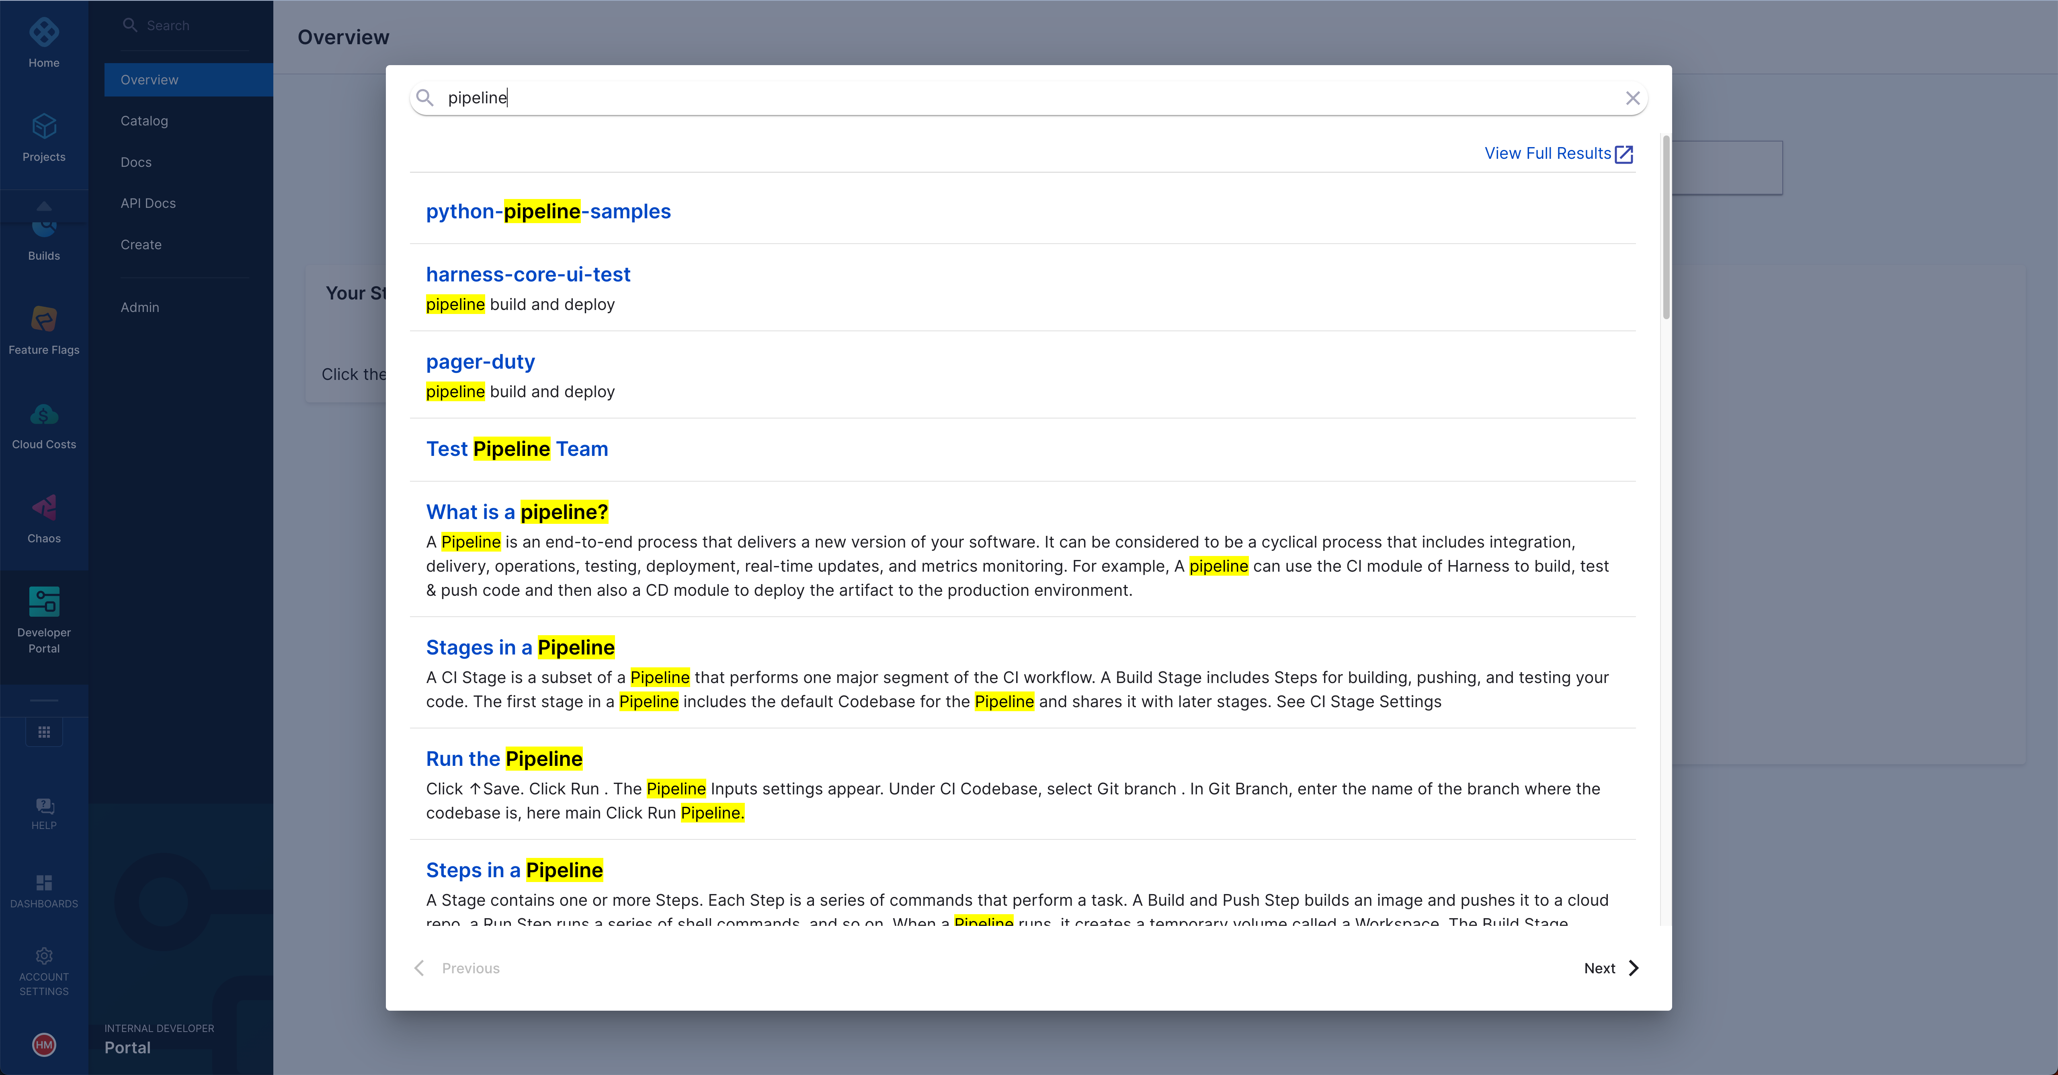Open Account Settings gear
2058x1075 pixels.
44,957
